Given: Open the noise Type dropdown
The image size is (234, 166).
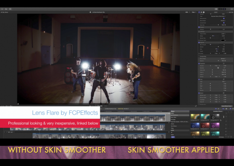Looking at the screenshot, I should pos(218,16).
